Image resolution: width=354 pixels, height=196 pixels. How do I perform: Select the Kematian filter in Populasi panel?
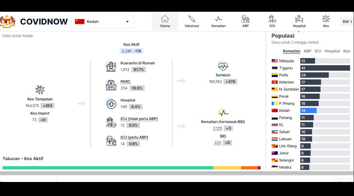pyautogui.click(x=291, y=51)
